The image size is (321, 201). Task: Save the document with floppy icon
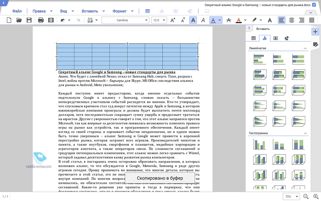[29, 20]
